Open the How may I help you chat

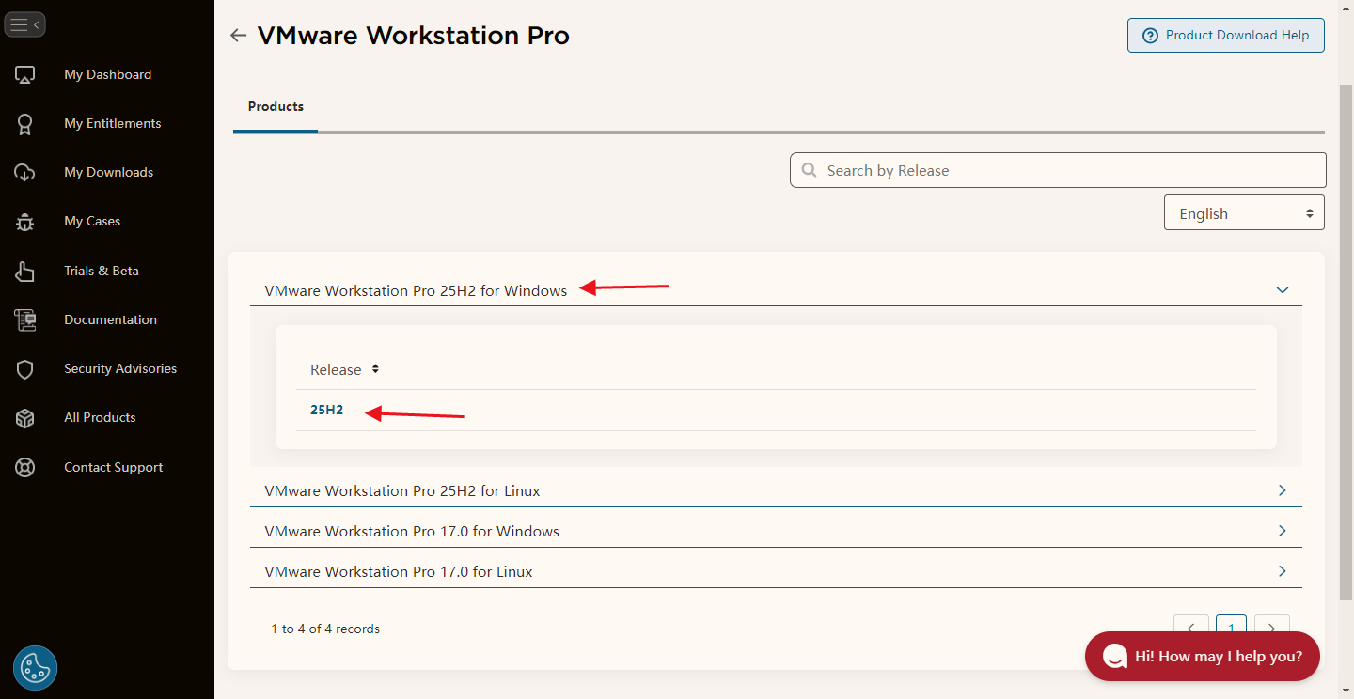tap(1203, 657)
